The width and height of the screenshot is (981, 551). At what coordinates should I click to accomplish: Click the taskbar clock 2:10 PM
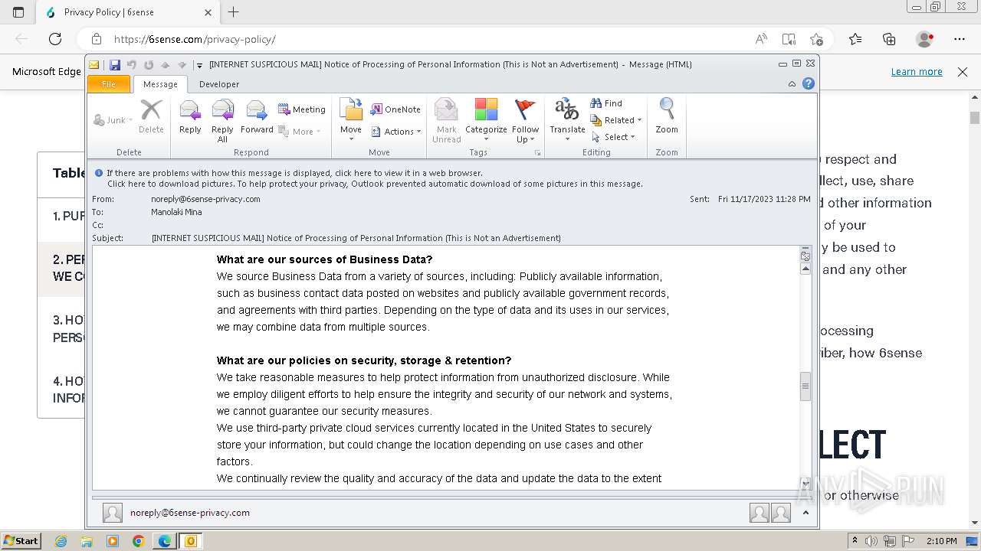[942, 541]
